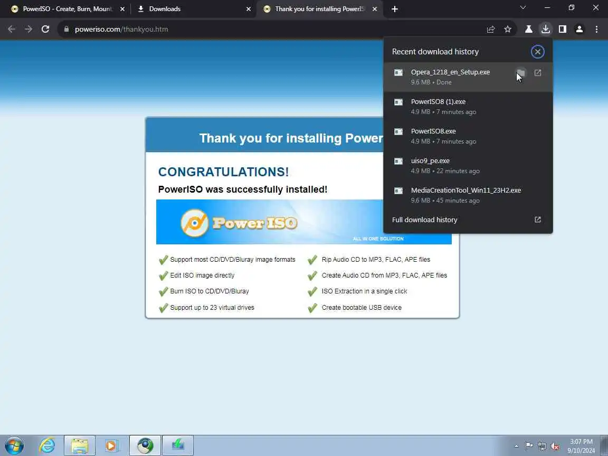
Task: Launch Internet Explorer from taskbar
Action: [x=47, y=446]
